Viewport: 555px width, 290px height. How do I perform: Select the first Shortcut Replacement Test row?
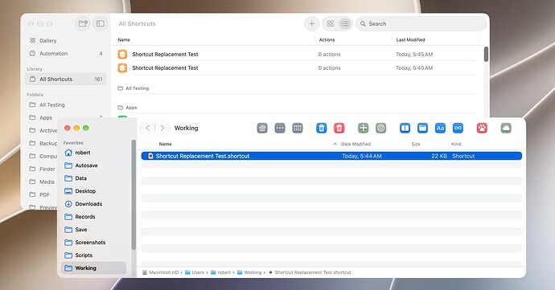pyautogui.click(x=297, y=54)
